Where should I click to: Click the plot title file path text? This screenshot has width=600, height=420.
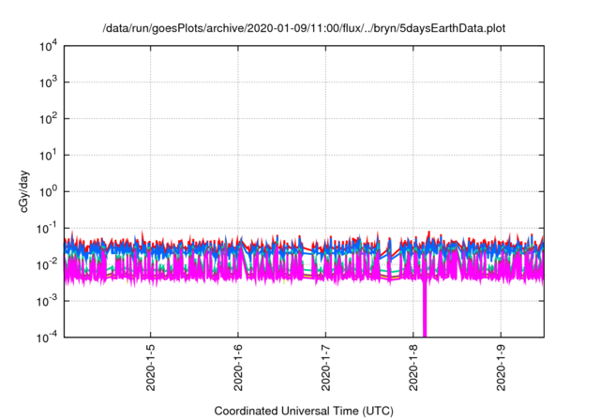304,28
